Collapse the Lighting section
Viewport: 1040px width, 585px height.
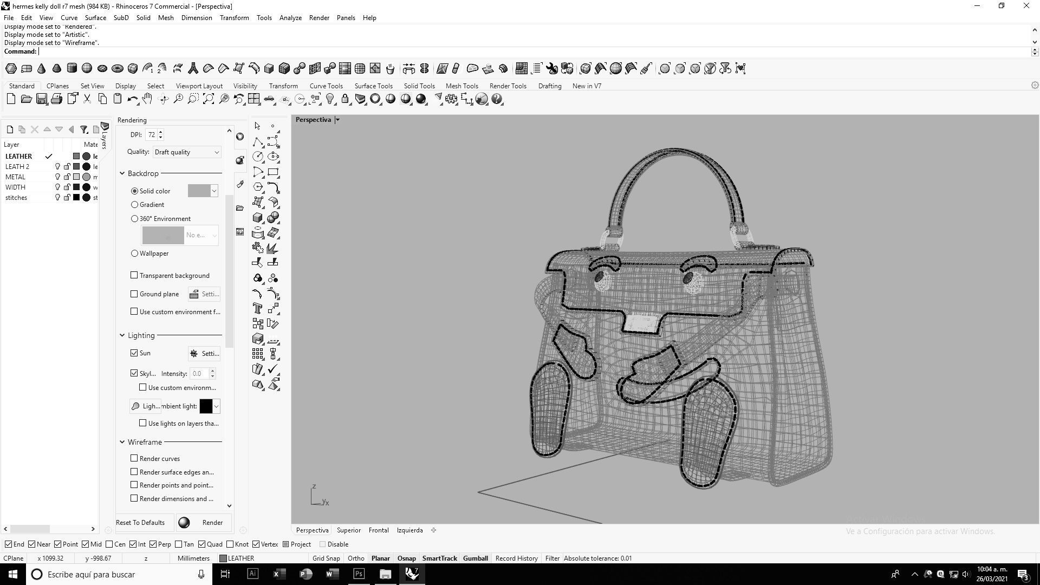click(122, 335)
